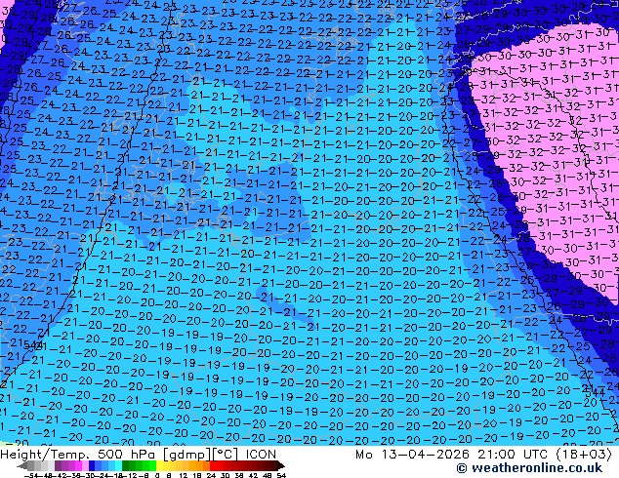Screen dimensions: 619x478
Task: Click the -54 value at legend scale start
Action: tap(31, 475)
